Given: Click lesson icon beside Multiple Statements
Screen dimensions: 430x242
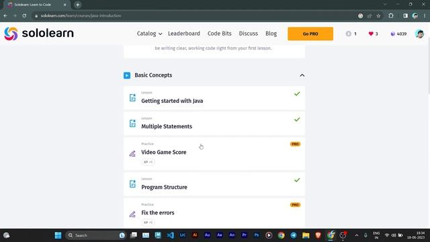Looking at the screenshot, I should tap(132, 124).
